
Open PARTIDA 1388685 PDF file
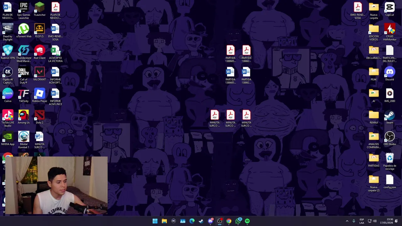coord(231,54)
